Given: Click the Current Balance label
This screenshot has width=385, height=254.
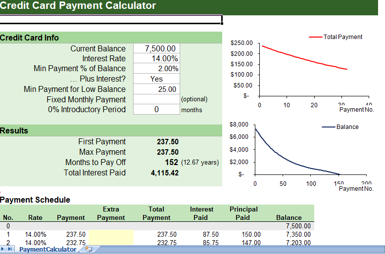Looking at the screenshot, I should tap(98, 48).
